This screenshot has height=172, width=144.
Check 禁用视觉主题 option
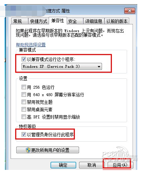pos(24,102)
